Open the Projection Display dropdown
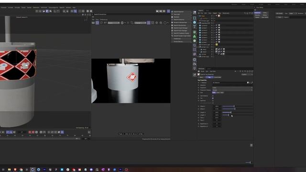Screen dimensions: 306x172 click(x=232, y=90)
